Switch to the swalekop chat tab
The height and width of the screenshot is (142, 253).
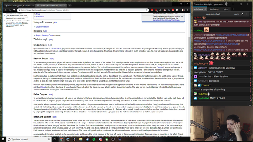214,9
